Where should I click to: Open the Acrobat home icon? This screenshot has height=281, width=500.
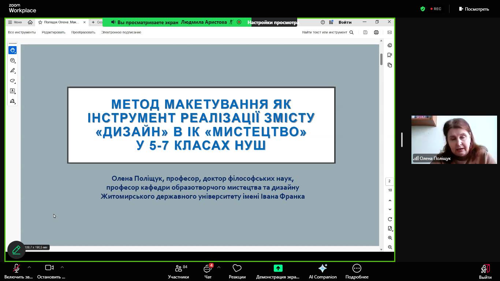(30, 22)
